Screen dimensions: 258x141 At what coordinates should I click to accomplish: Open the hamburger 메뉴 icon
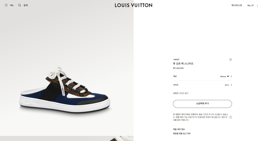click(x=6, y=5)
